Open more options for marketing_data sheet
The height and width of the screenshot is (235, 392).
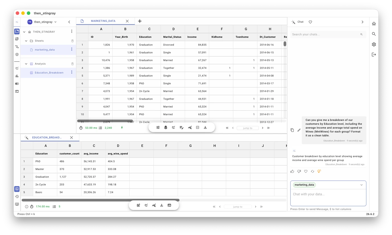pyautogui.click(x=72, y=50)
